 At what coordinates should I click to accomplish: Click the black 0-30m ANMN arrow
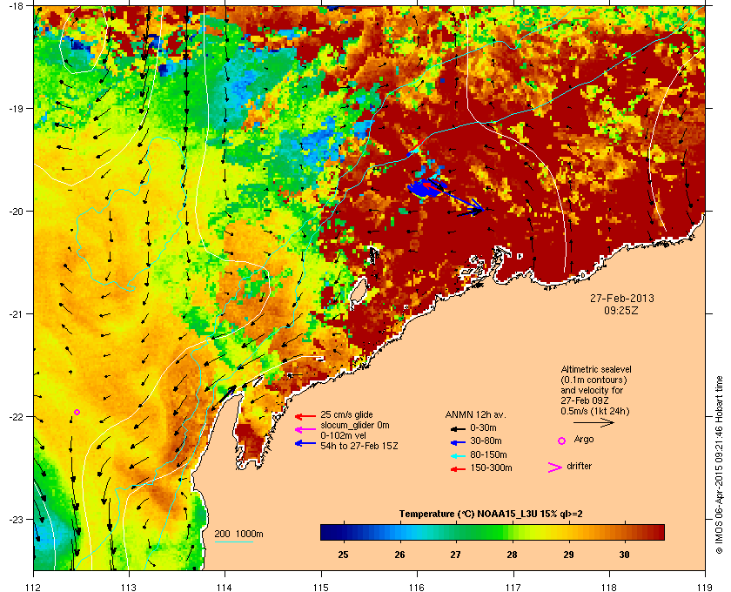[x=458, y=429]
